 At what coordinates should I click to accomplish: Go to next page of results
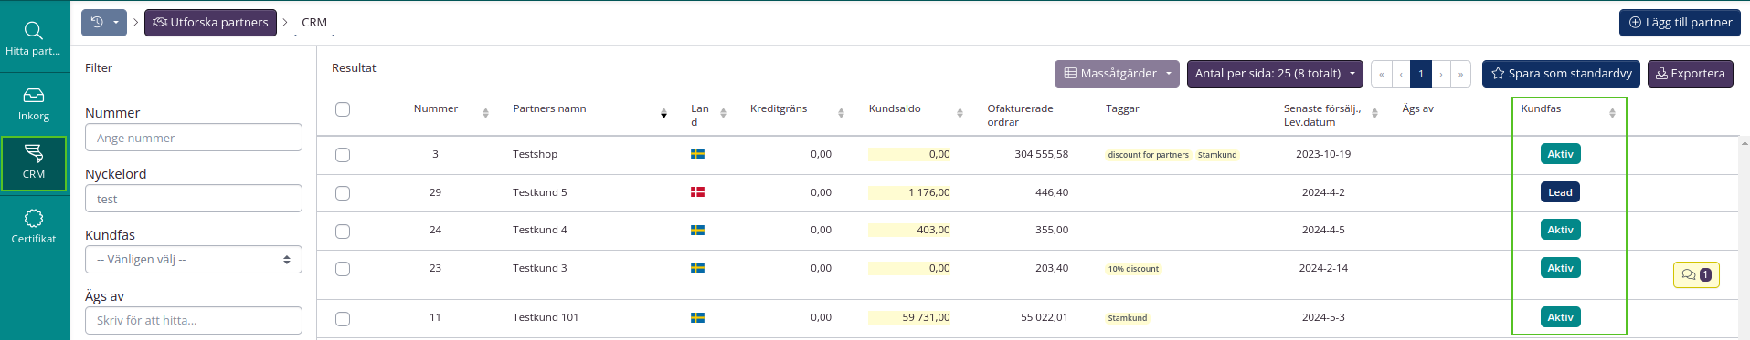pos(1441,74)
